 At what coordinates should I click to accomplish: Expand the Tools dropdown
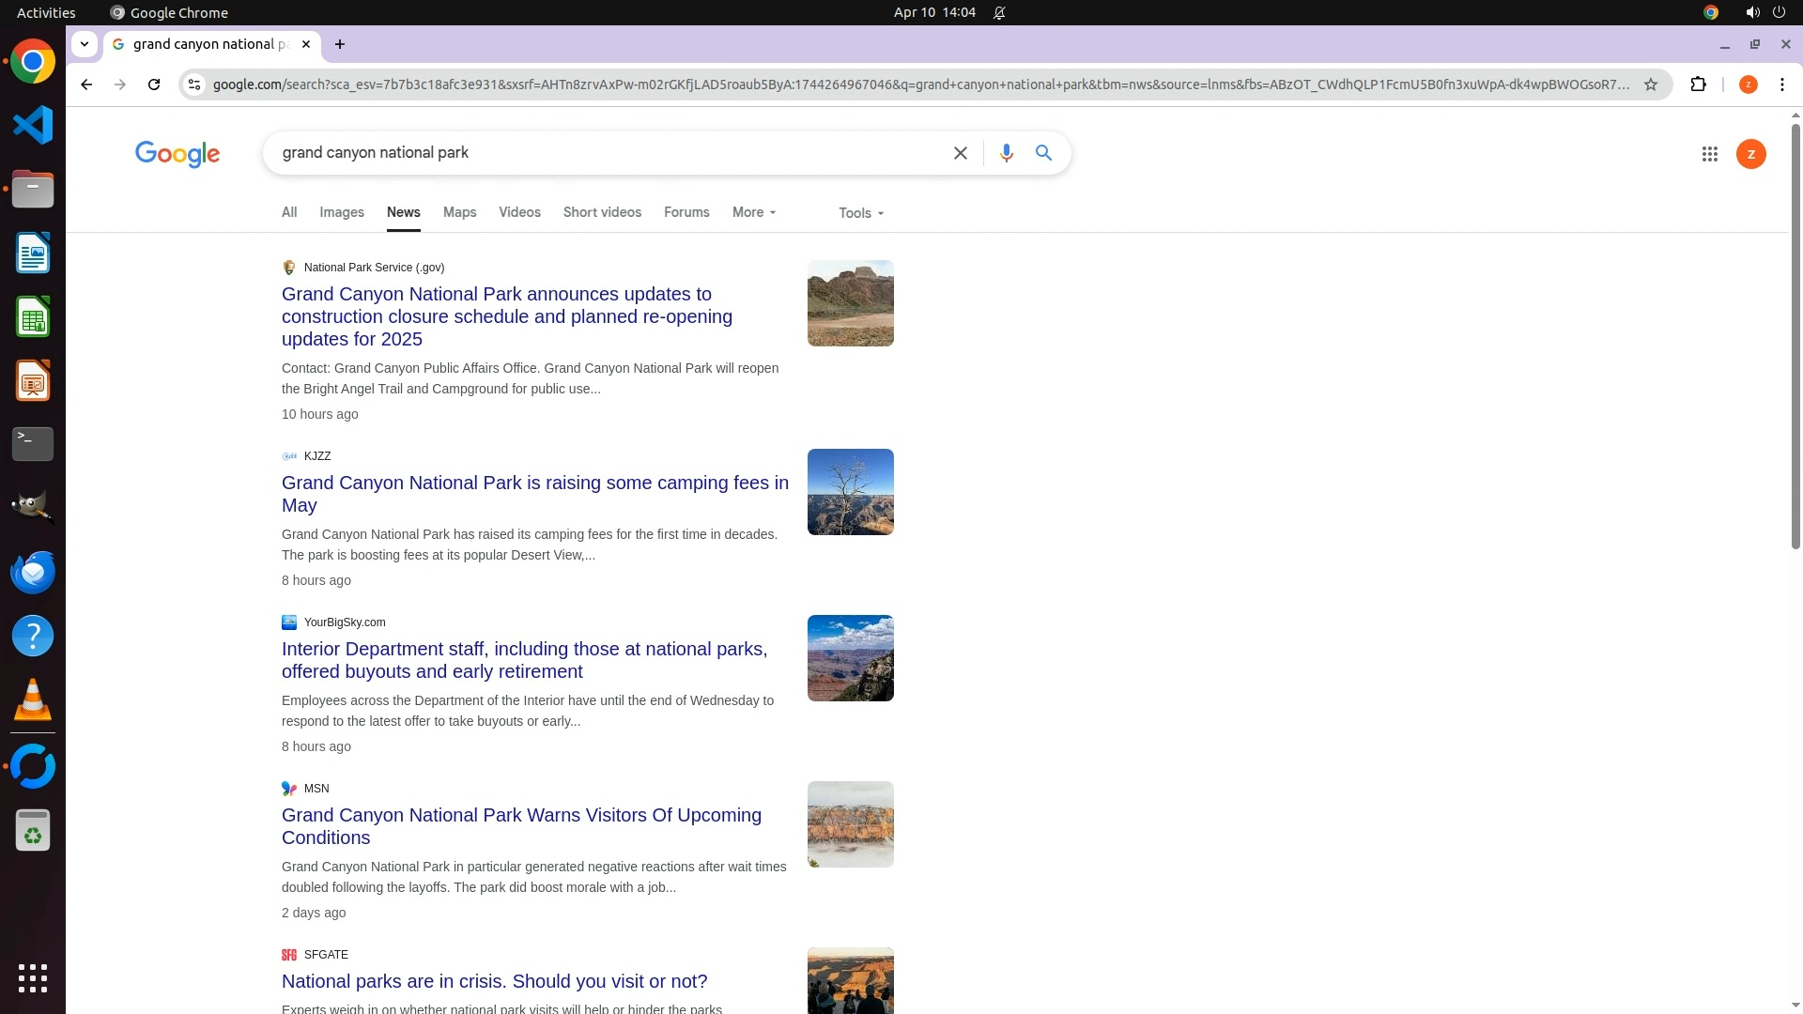tap(861, 213)
